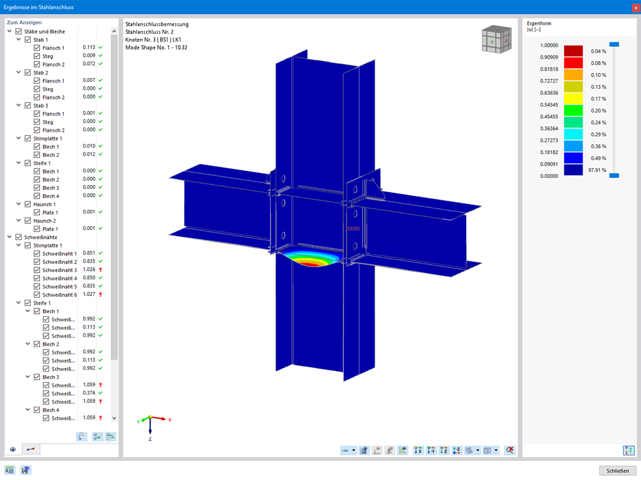The image size is (641, 480).
Task: Select the view in Z direction icon
Action: 444,450
